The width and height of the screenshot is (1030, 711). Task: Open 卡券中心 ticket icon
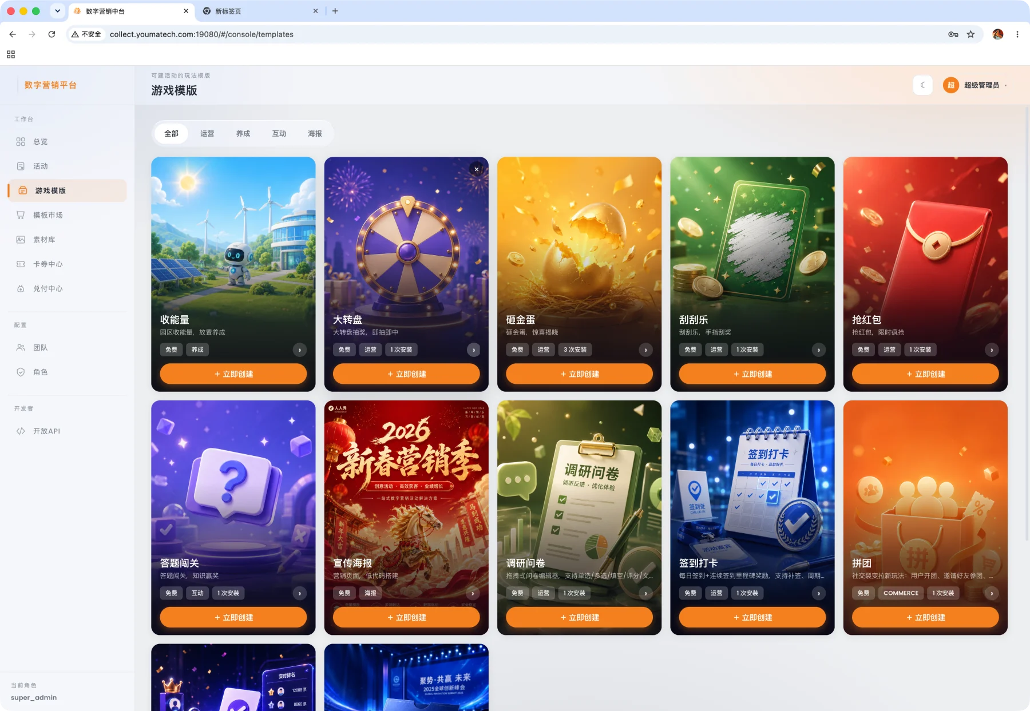pos(21,264)
